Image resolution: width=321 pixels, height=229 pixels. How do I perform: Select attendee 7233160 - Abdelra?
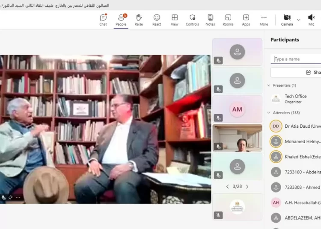click(x=295, y=172)
